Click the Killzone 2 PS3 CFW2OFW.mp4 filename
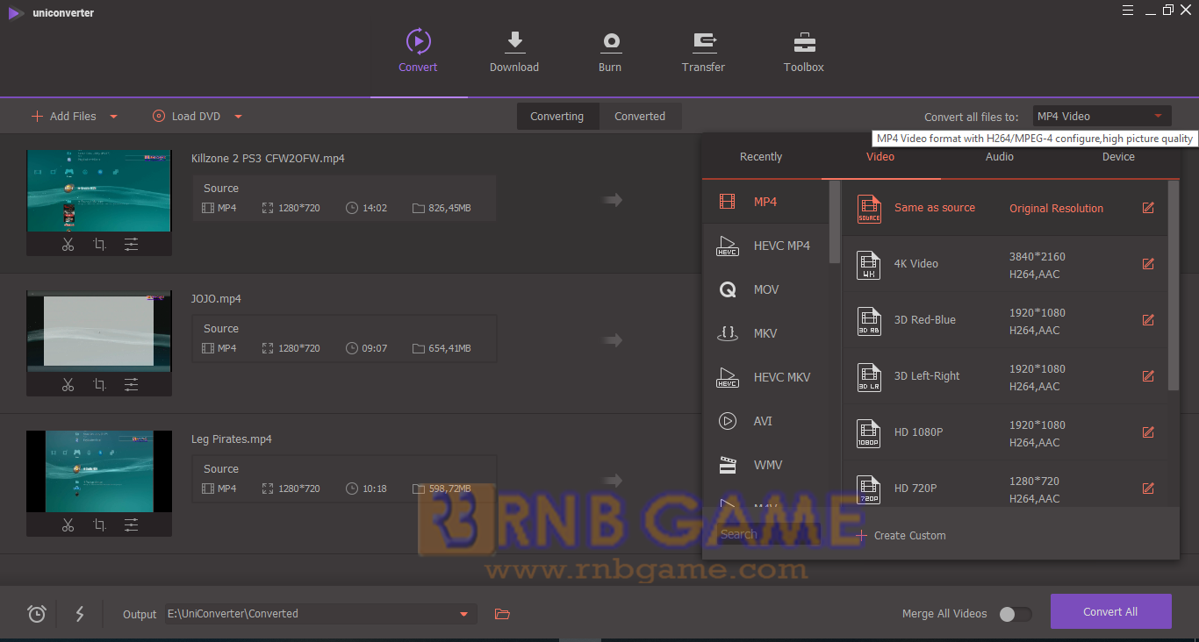This screenshot has width=1199, height=642. coord(268,159)
